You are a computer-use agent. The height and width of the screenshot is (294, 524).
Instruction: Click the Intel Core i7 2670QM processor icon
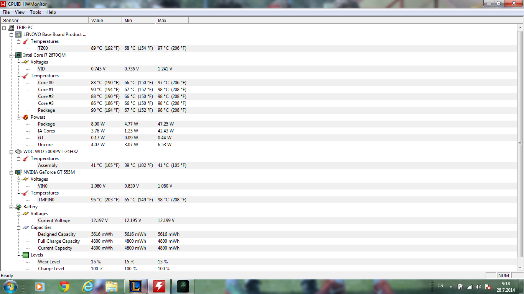pyautogui.click(x=18, y=55)
